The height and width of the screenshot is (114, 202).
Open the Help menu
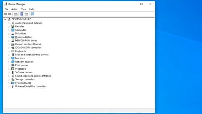tap(32, 9)
